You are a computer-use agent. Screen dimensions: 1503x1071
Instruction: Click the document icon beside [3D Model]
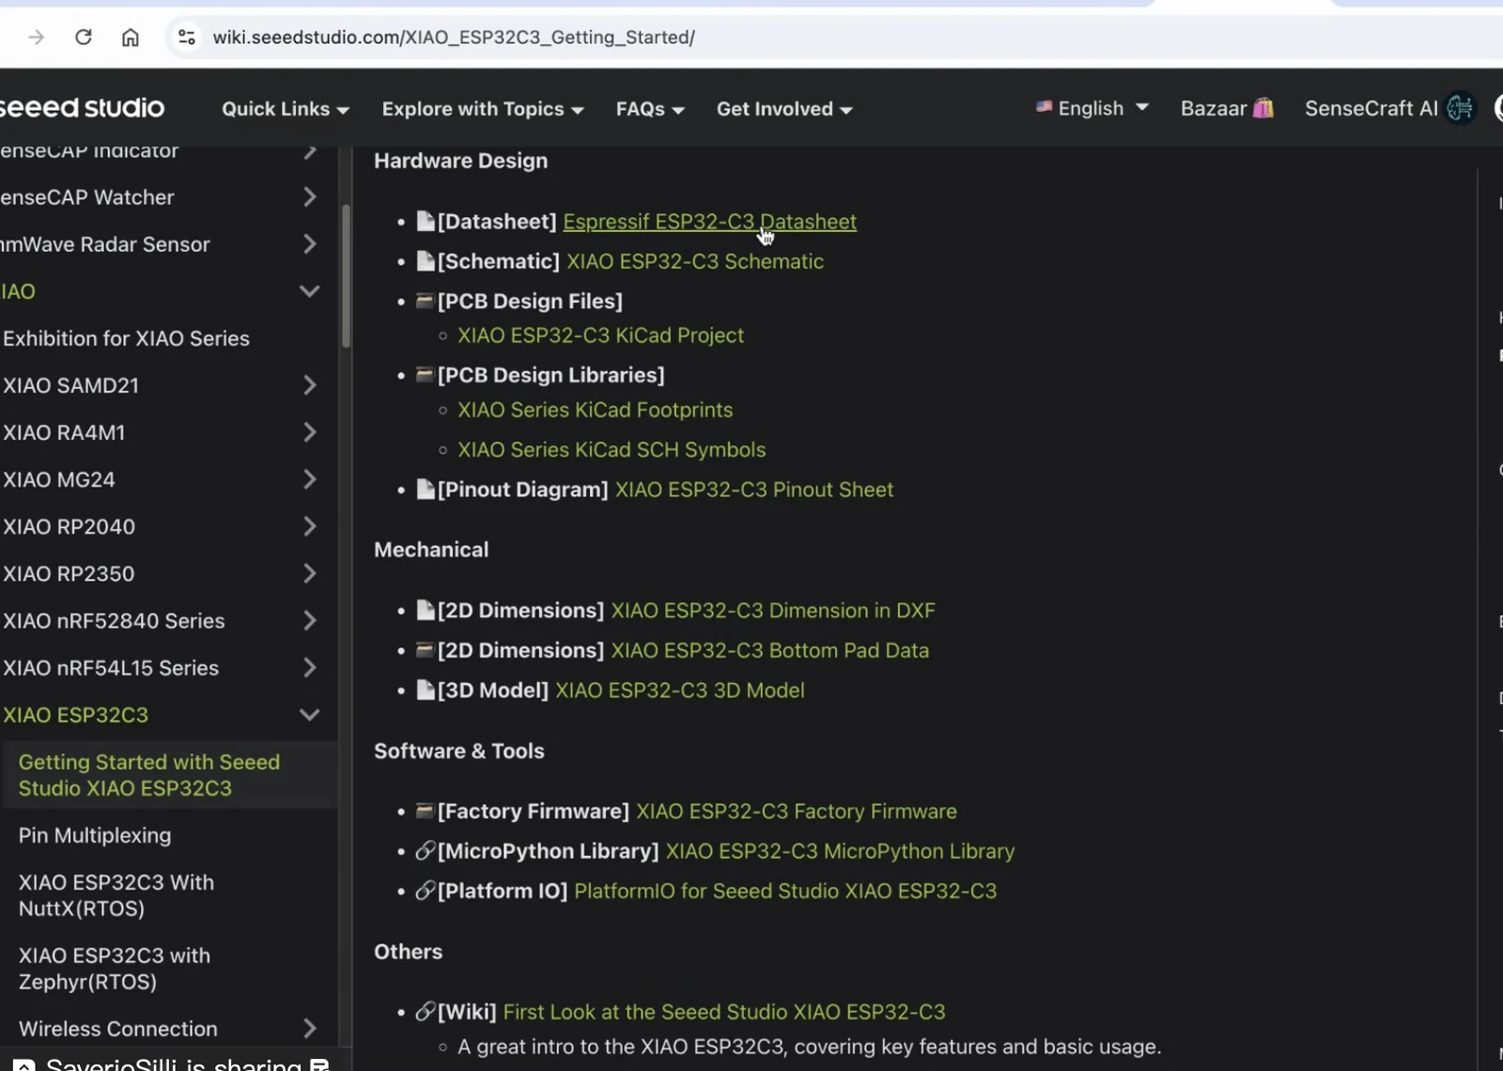[426, 690]
